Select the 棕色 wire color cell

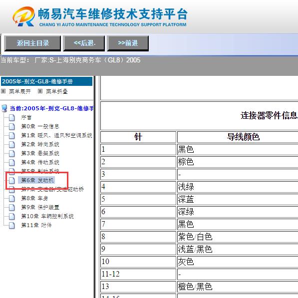(x=238, y=162)
